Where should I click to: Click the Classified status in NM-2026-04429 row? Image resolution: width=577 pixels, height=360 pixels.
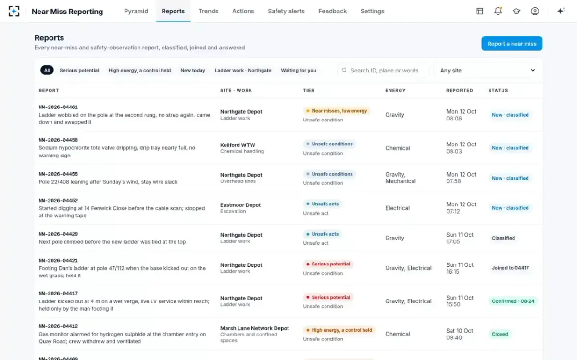[503, 238]
